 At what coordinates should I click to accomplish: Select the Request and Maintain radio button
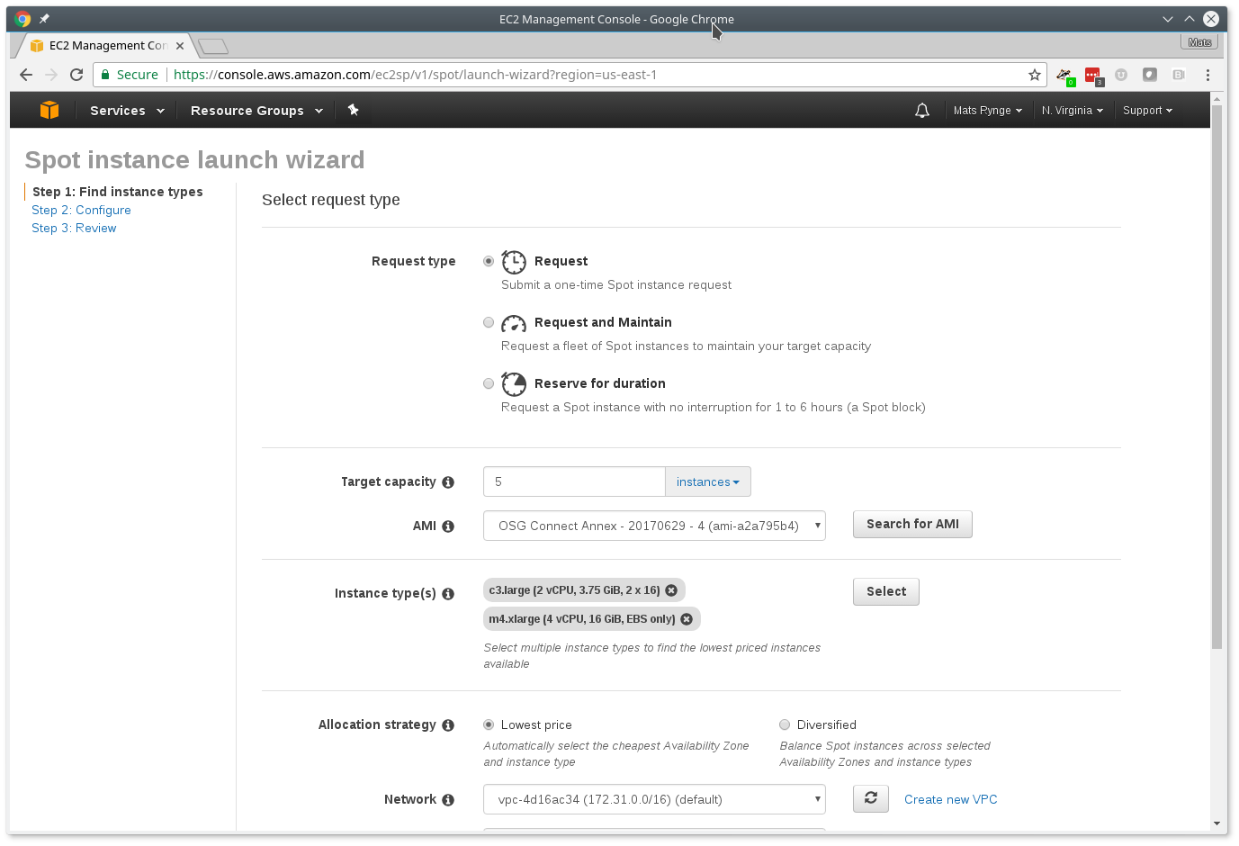tap(489, 322)
